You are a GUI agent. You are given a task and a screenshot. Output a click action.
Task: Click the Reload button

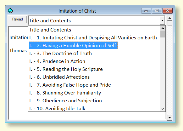coord(18,19)
